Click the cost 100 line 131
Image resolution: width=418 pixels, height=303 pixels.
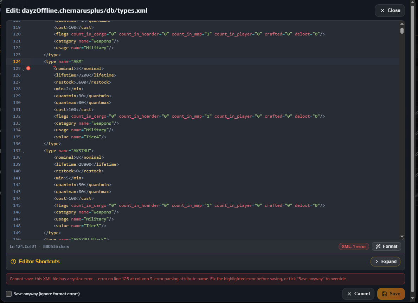click(73, 110)
